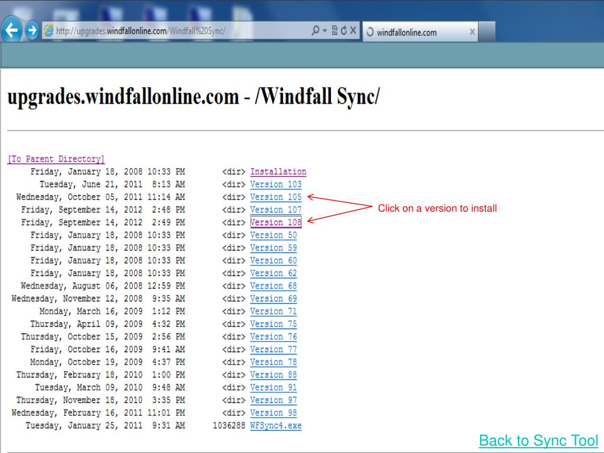Image resolution: width=604 pixels, height=453 pixels.
Task: Open the Version 69 folder link
Action: click(274, 299)
